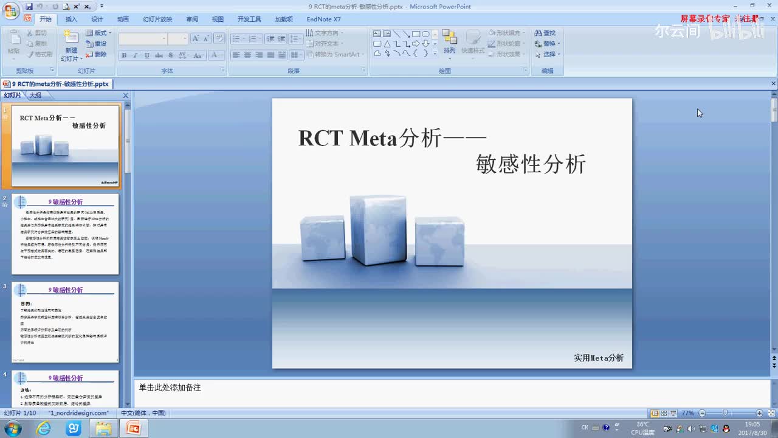Toggle Strikethrough formatting
The height and width of the screenshot is (438, 778).
[x=159, y=55]
